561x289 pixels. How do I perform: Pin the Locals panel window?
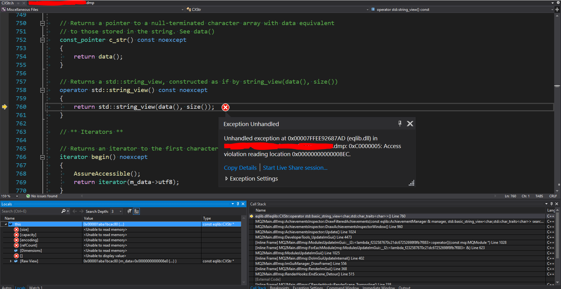238,204
